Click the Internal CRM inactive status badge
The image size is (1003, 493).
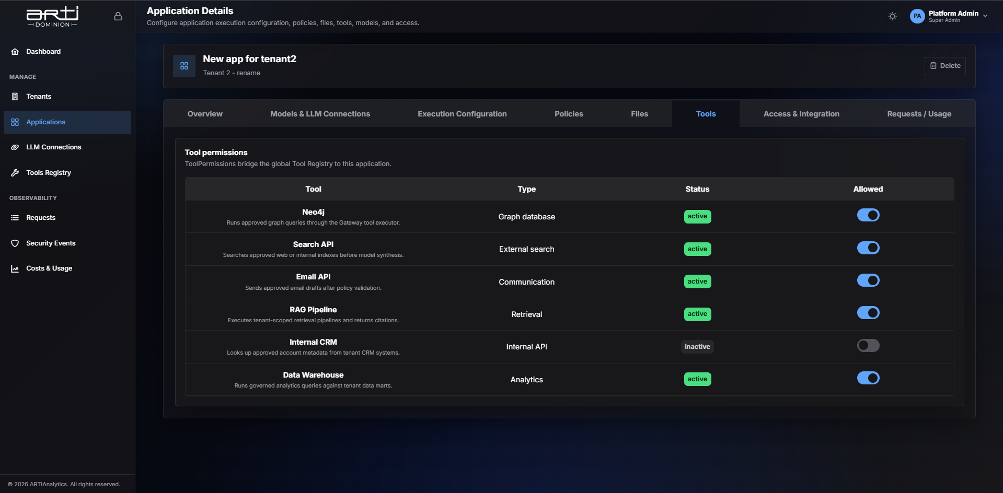(x=697, y=347)
